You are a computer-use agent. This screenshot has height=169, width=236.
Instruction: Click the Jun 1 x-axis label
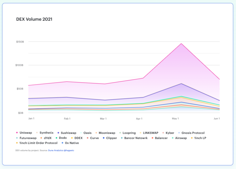coord(217,119)
